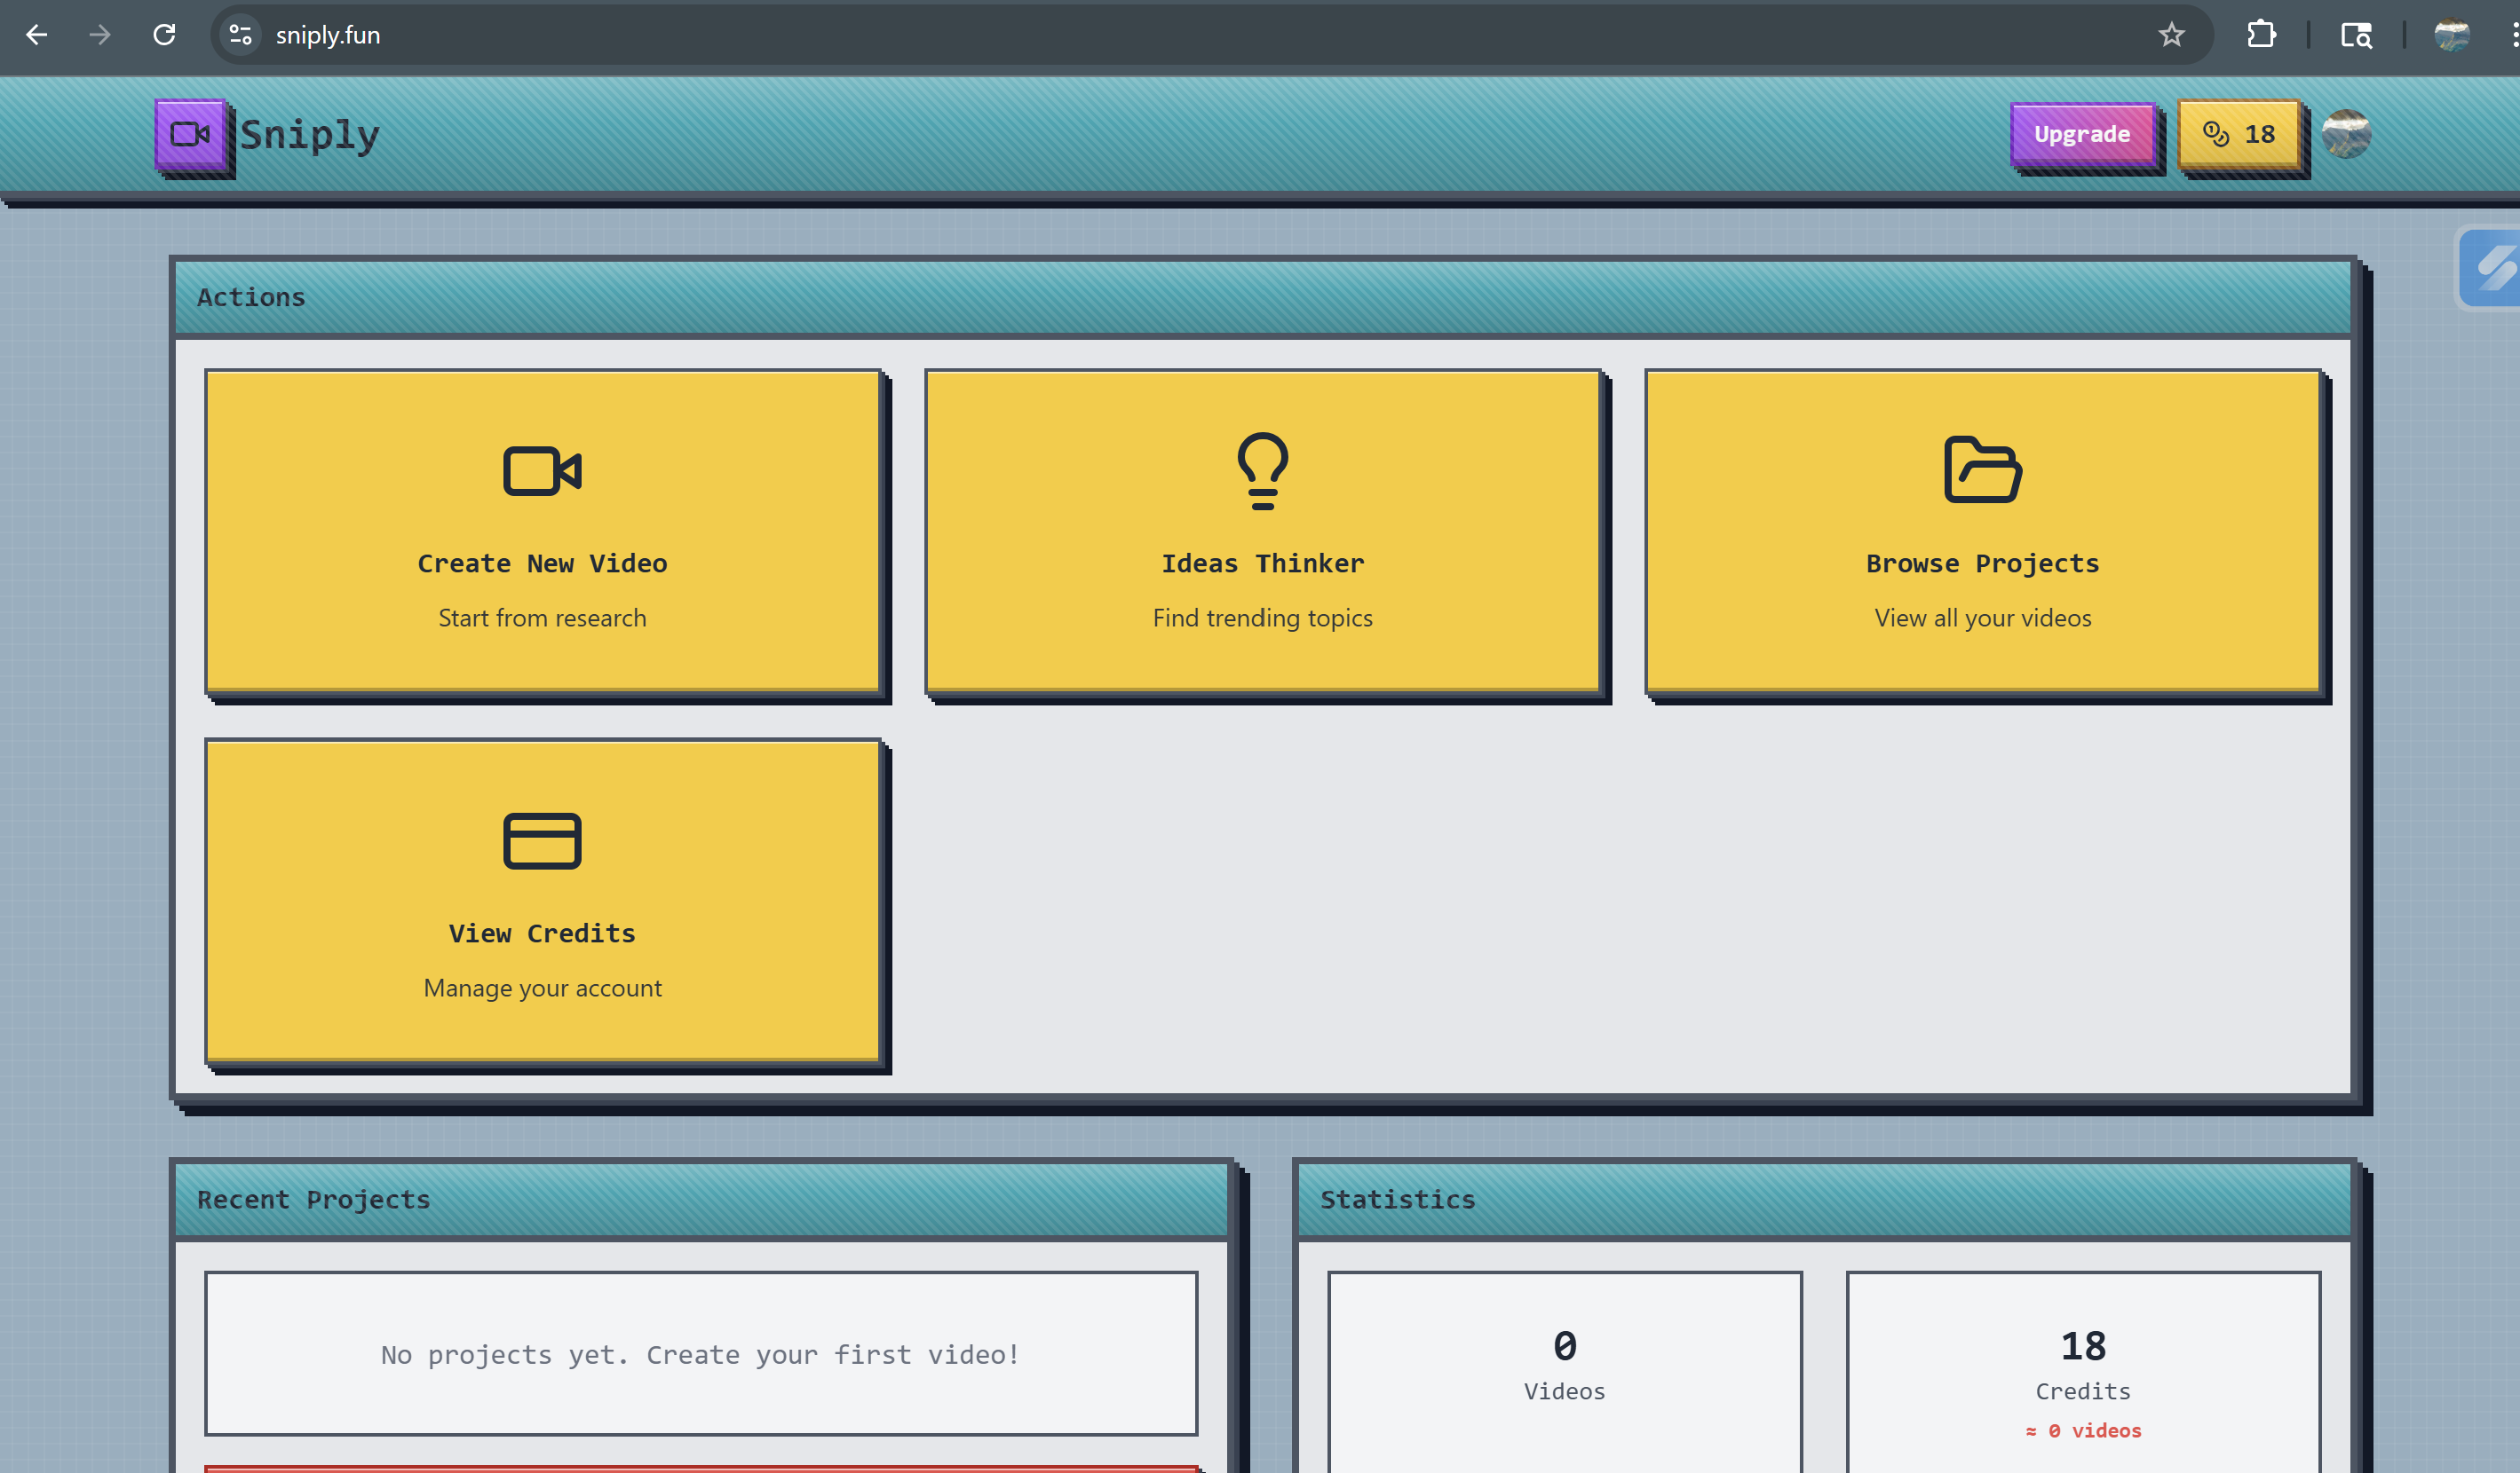
Task: Go back to the previous page
Action: click(37, 35)
